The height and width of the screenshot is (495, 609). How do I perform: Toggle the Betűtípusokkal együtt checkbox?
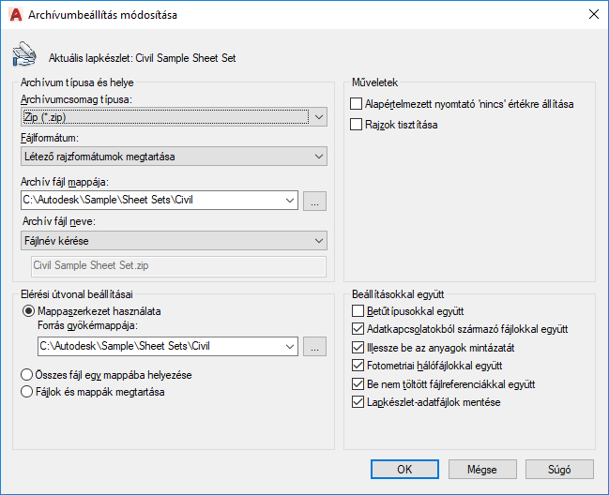point(357,310)
